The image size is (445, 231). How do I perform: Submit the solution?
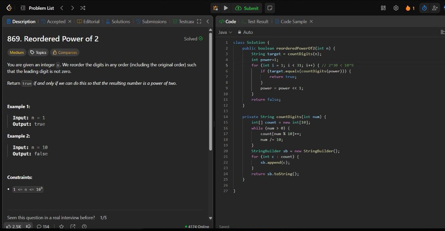[x=247, y=8]
